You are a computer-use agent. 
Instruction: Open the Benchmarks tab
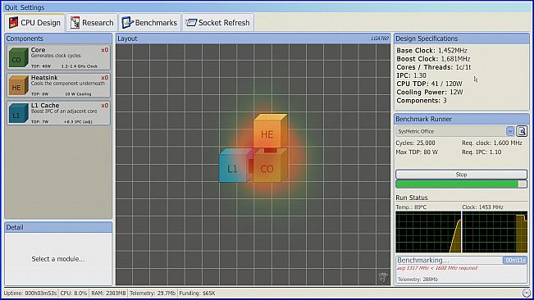click(x=149, y=23)
